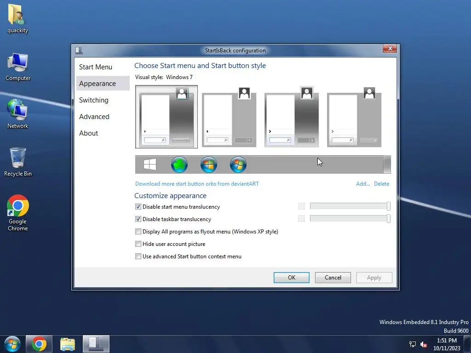Select the Recycle Bin desktop icon
The image size is (471, 353).
pos(18,162)
